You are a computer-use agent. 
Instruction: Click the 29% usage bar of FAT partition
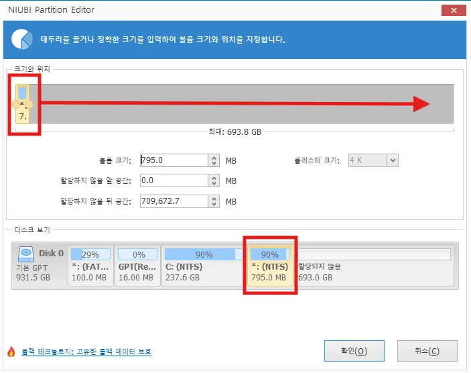90,254
